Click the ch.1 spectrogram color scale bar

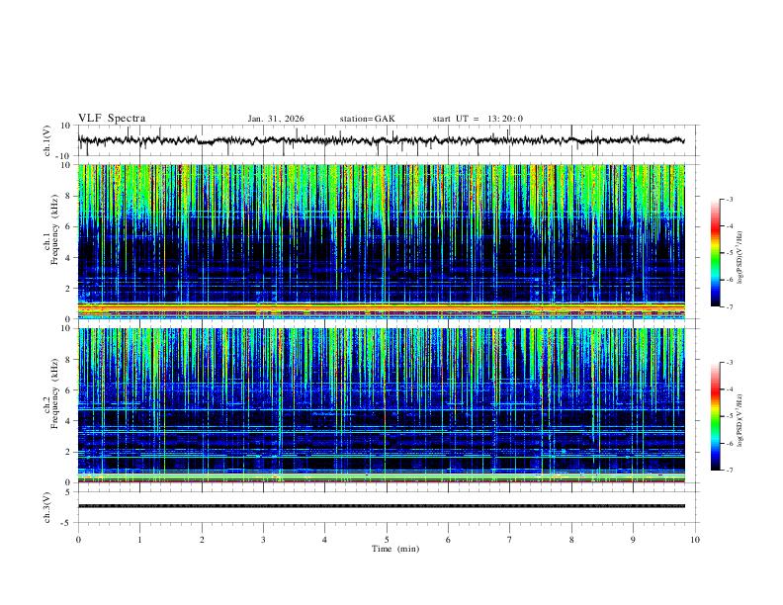[715, 253]
